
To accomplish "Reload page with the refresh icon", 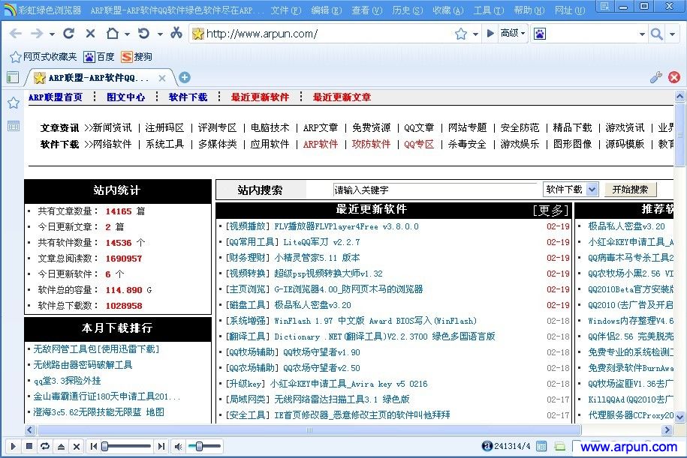I will [69, 33].
